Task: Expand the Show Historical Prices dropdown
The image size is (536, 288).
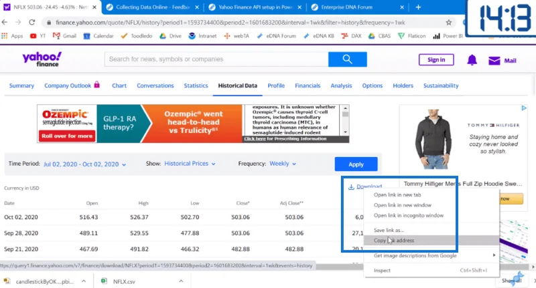Action: (x=190, y=164)
